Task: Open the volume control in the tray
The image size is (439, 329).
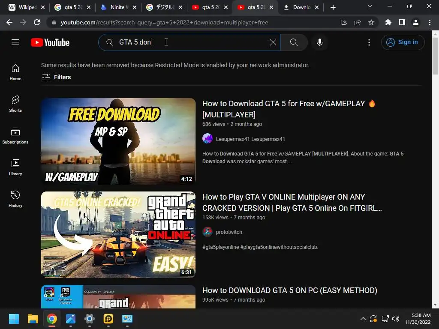Action: coord(396,319)
